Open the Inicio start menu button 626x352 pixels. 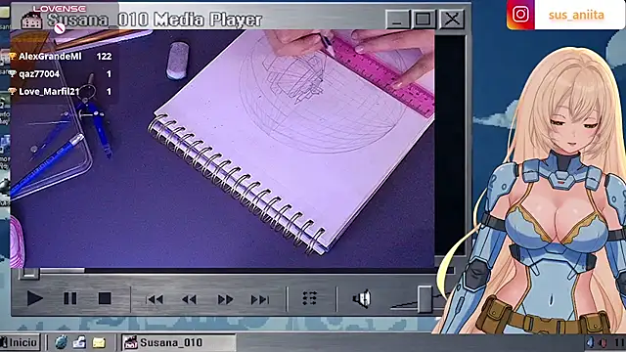[20, 342]
